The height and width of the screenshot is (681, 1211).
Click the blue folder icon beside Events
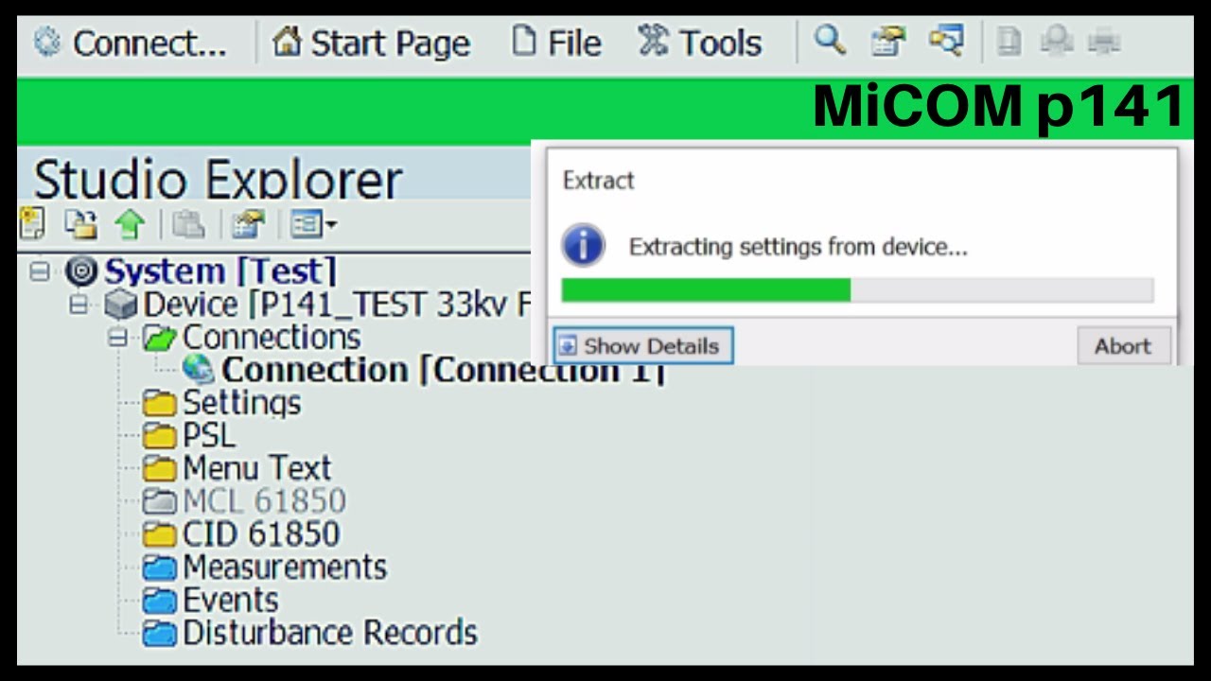click(x=160, y=601)
